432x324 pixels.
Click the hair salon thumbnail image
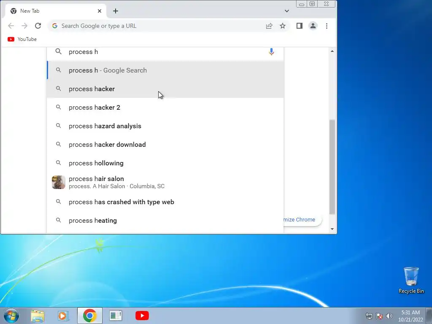click(59, 182)
